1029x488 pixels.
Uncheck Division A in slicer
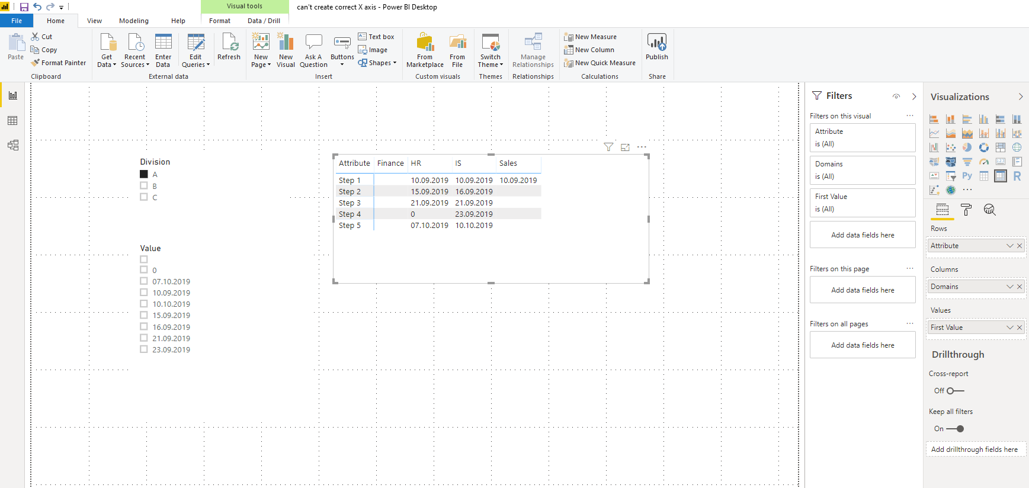[x=143, y=174]
